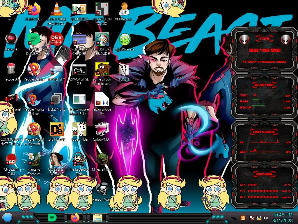The image size is (298, 224).
Task: Click the network IN graph
Action: 265,141
